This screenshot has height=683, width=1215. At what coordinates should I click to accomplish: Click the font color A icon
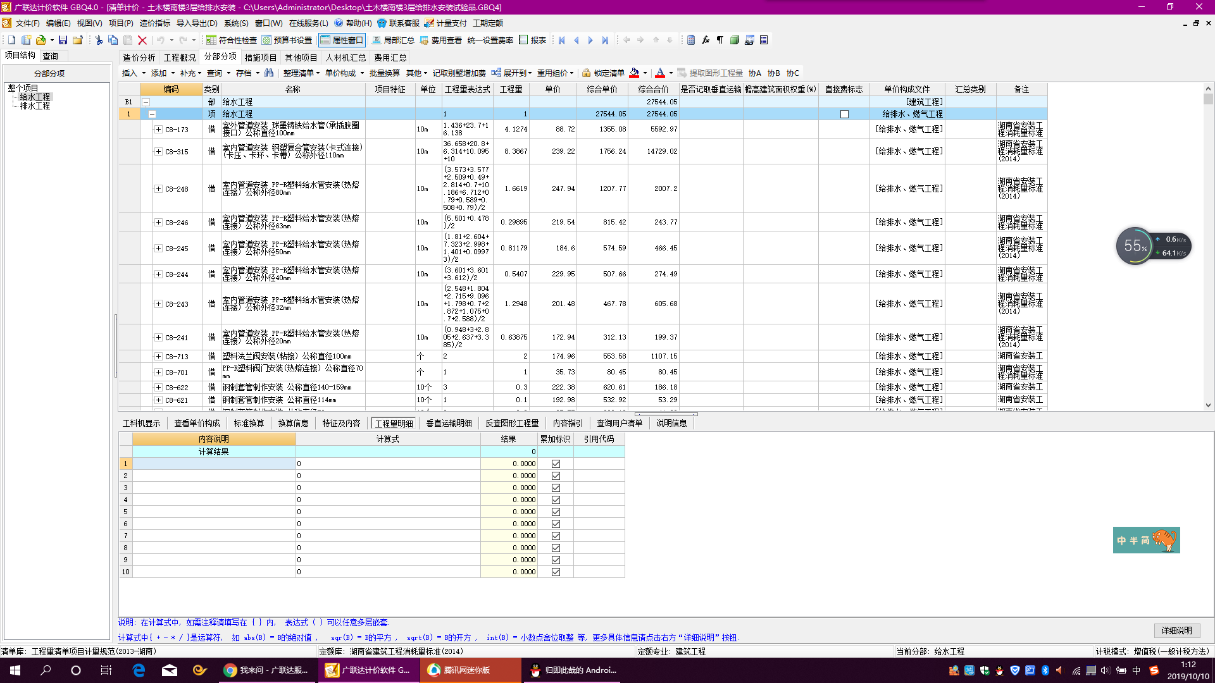[x=660, y=73]
